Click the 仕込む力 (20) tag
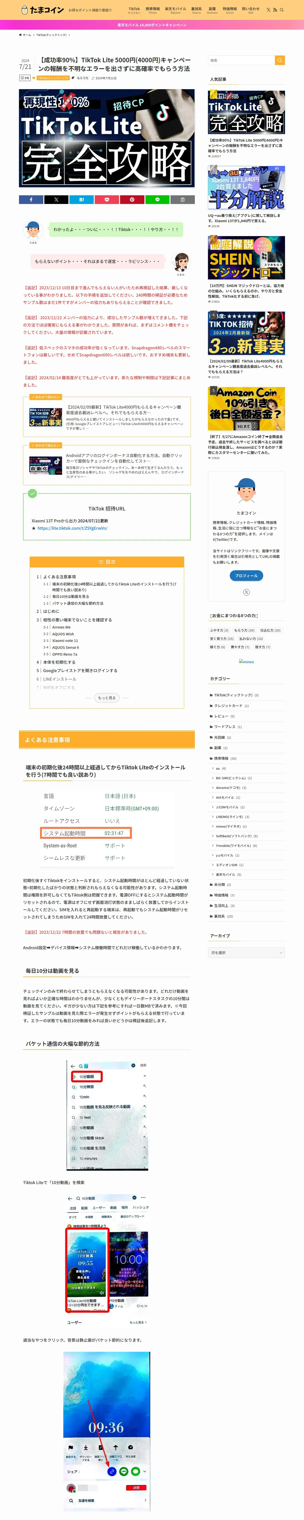 click(x=270, y=630)
